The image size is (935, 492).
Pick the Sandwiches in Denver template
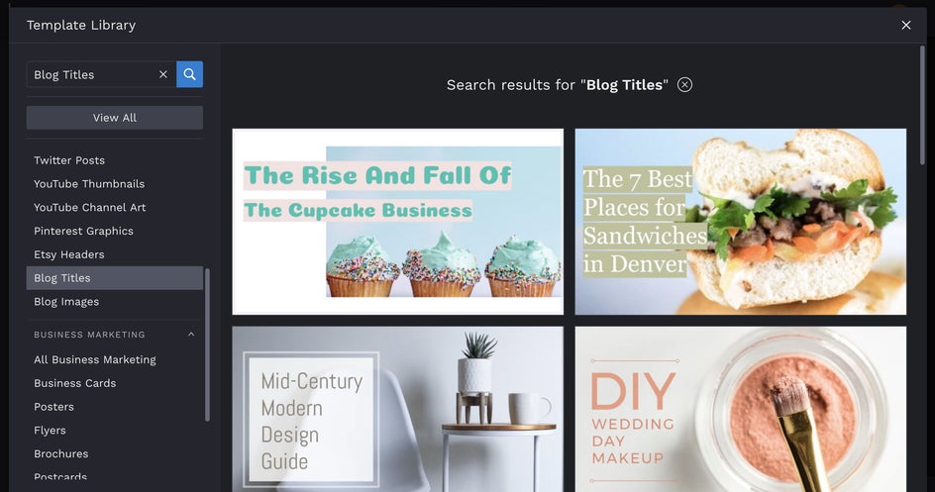click(x=741, y=222)
